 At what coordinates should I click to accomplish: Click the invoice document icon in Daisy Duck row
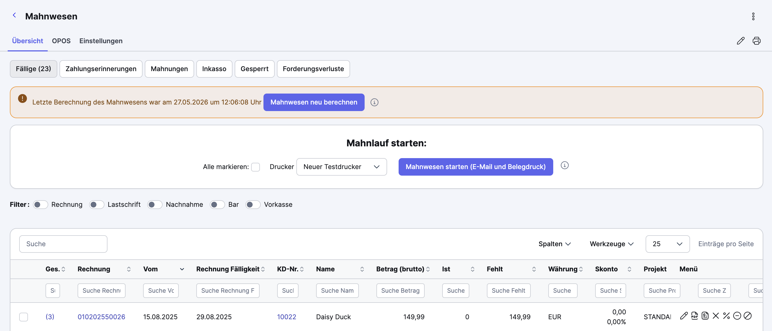point(705,316)
